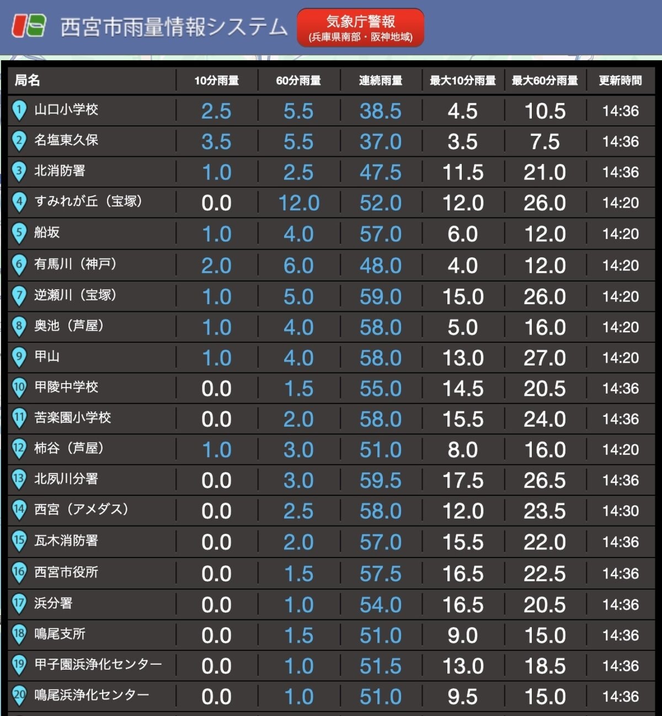Click the 14:30 update time for 西宮アメダス
This screenshot has height=716, width=662.
point(621,511)
